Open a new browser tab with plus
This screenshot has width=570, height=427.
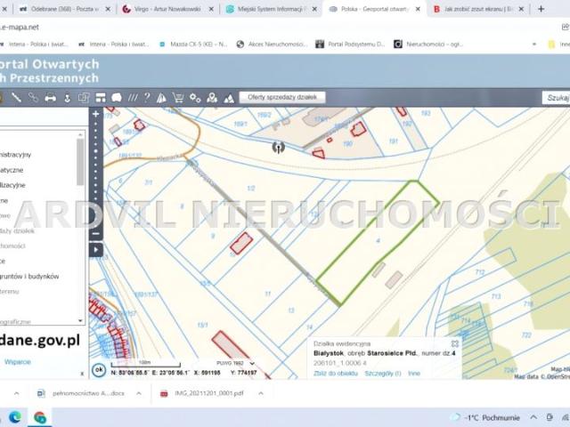click(541, 9)
